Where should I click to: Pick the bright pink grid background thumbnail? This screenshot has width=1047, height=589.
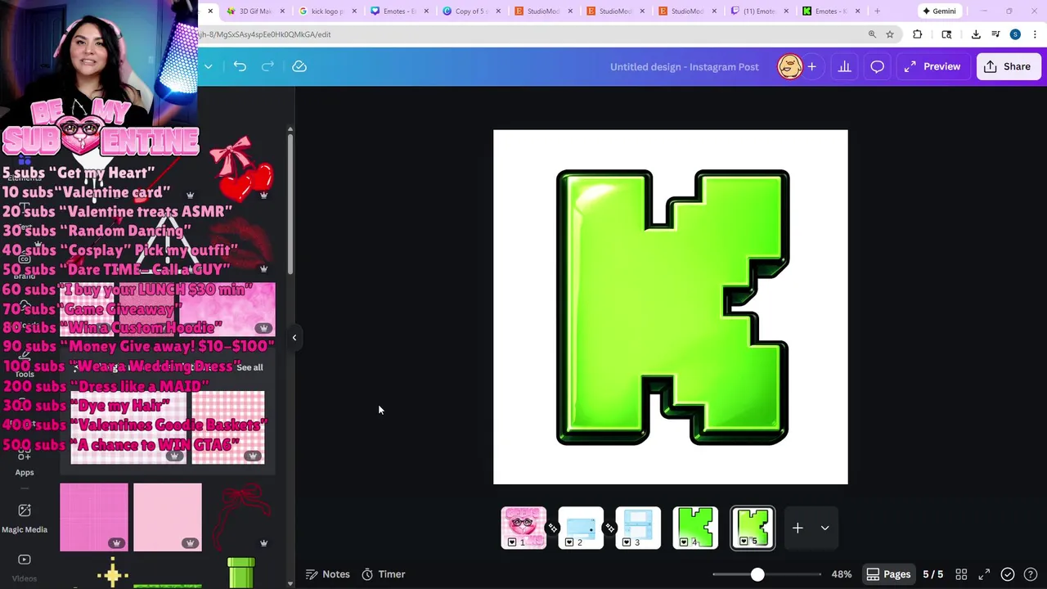[x=94, y=517]
